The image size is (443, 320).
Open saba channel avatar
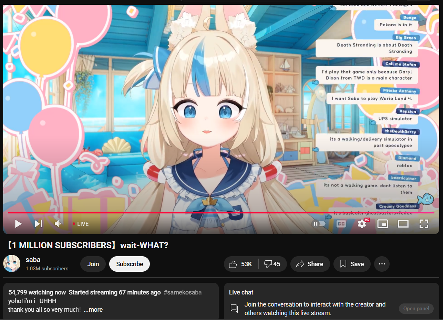pos(12,264)
